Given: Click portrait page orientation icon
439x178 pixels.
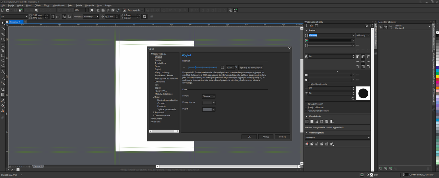Looking at the screenshot, I should click(x=54, y=16).
